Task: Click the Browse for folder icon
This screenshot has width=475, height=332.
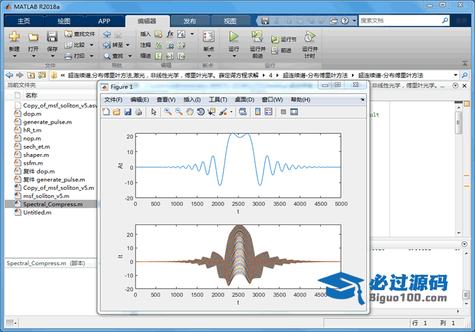Action: coord(41,75)
